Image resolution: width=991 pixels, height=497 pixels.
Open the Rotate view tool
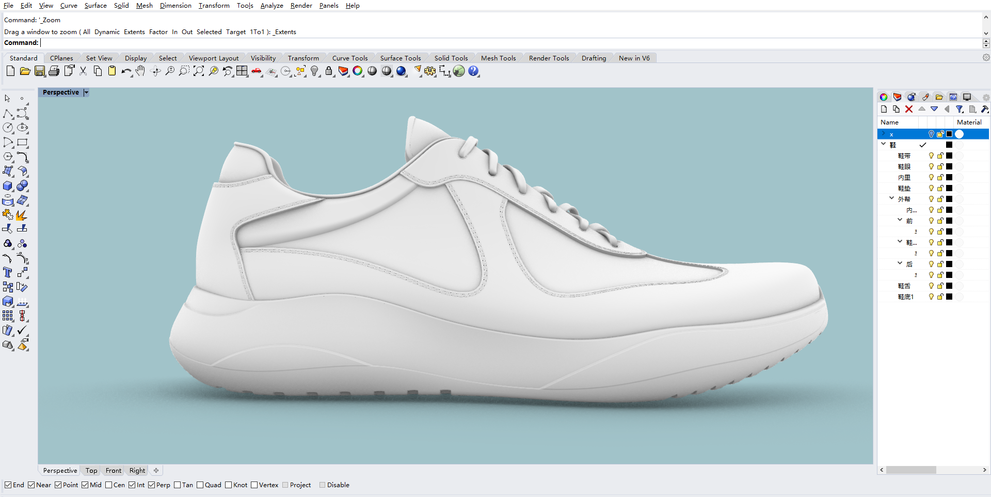click(x=155, y=71)
